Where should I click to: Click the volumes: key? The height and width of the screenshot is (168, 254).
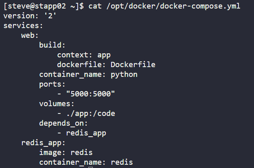(57, 104)
